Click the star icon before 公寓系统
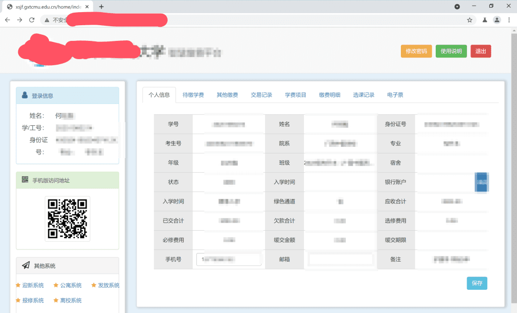517x313 pixels. (x=56, y=285)
